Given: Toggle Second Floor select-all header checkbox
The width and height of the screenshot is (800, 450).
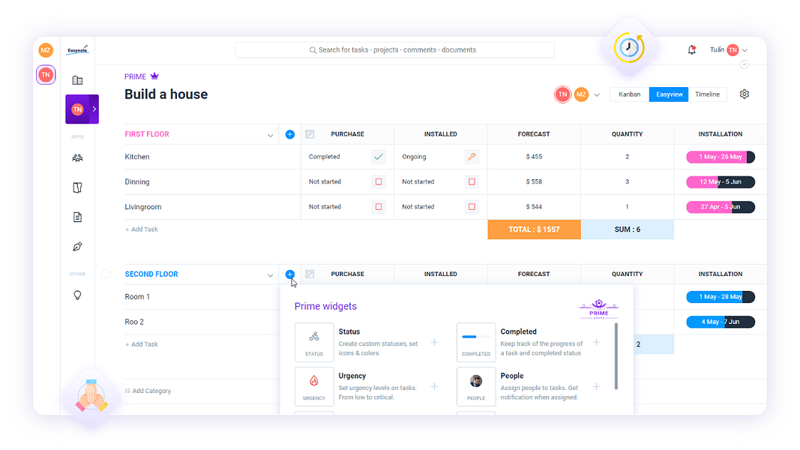Looking at the screenshot, I should click(x=310, y=274).
